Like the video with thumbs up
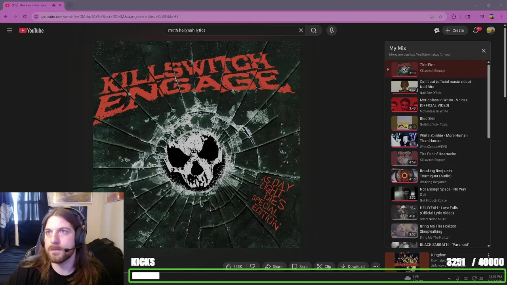The height and width of the screenshot is (285, 507). pyautogui.click(x=234, y=266)
